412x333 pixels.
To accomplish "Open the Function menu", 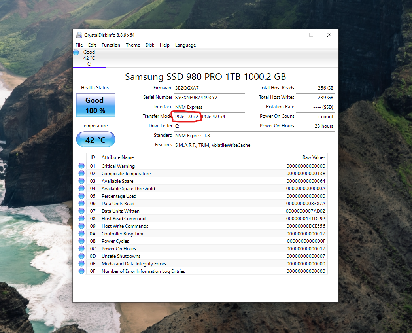I will 111,45.
